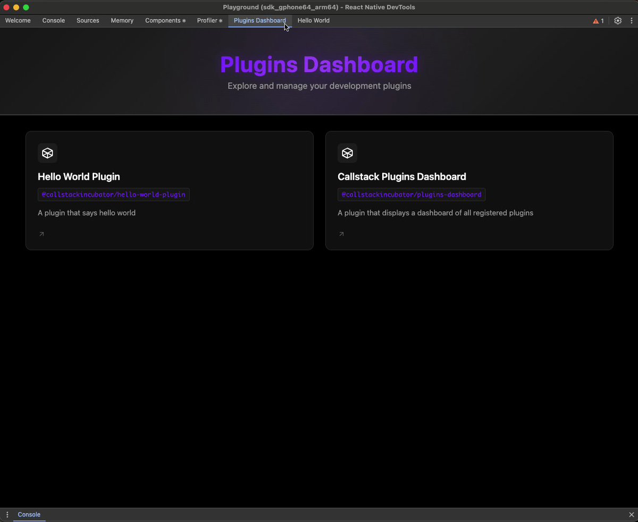Click 'A plugin that displays a dashboard' description
Screen dimensions: 638x522
coord(435,213)
